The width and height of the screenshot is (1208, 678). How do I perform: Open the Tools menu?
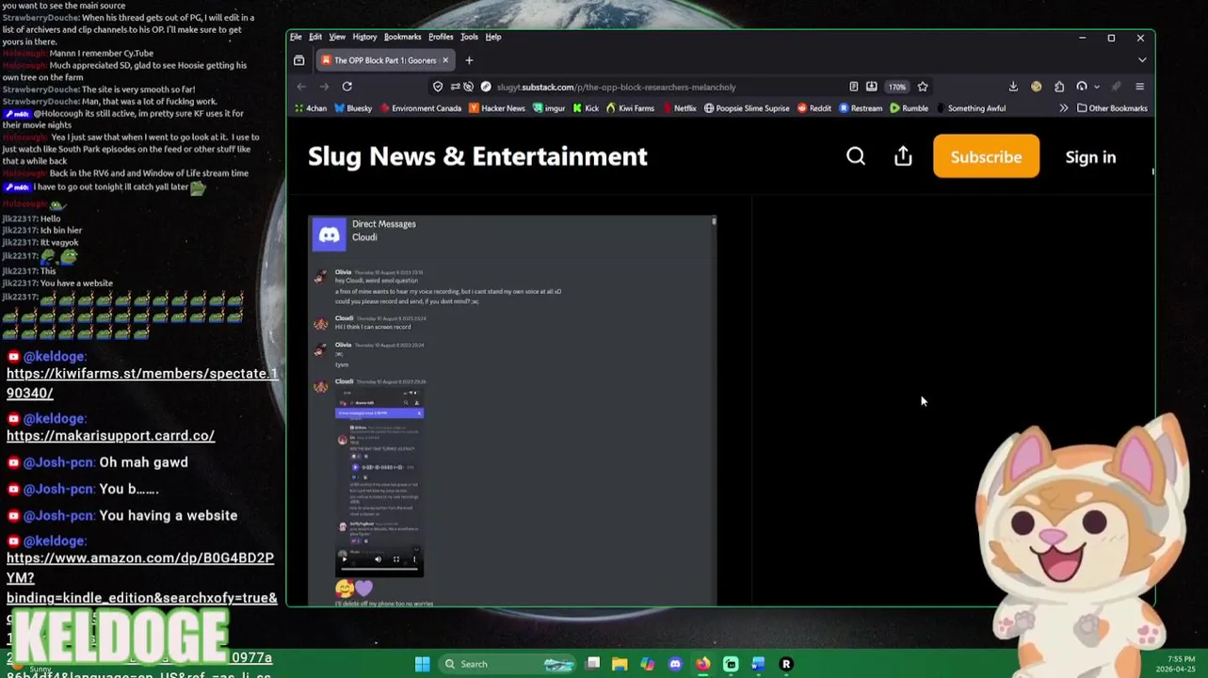469,37
